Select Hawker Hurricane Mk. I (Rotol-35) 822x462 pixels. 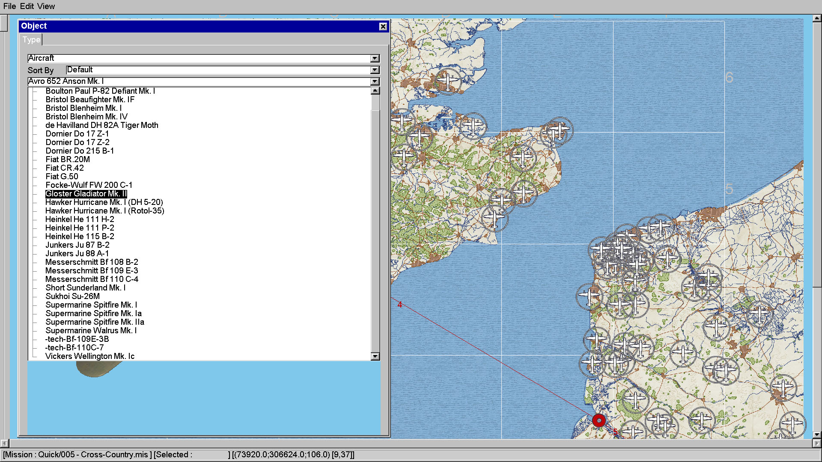point(105,211)
